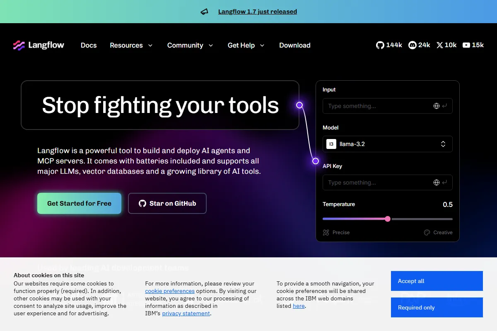Click the Precise temperature icon

(326, 233)
